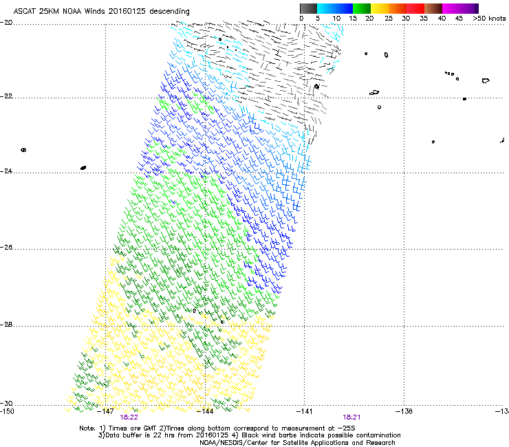The width and height of the screenshot is (509, 447).
Task: Click the '-150' longitude axis label
Action: pos(7,412)
